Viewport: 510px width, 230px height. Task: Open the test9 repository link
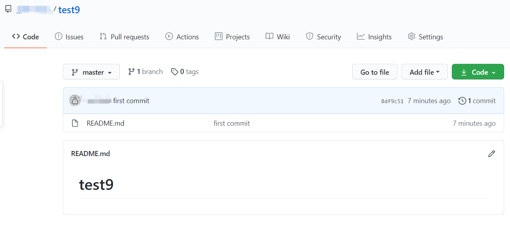click(x=69, y=10)
